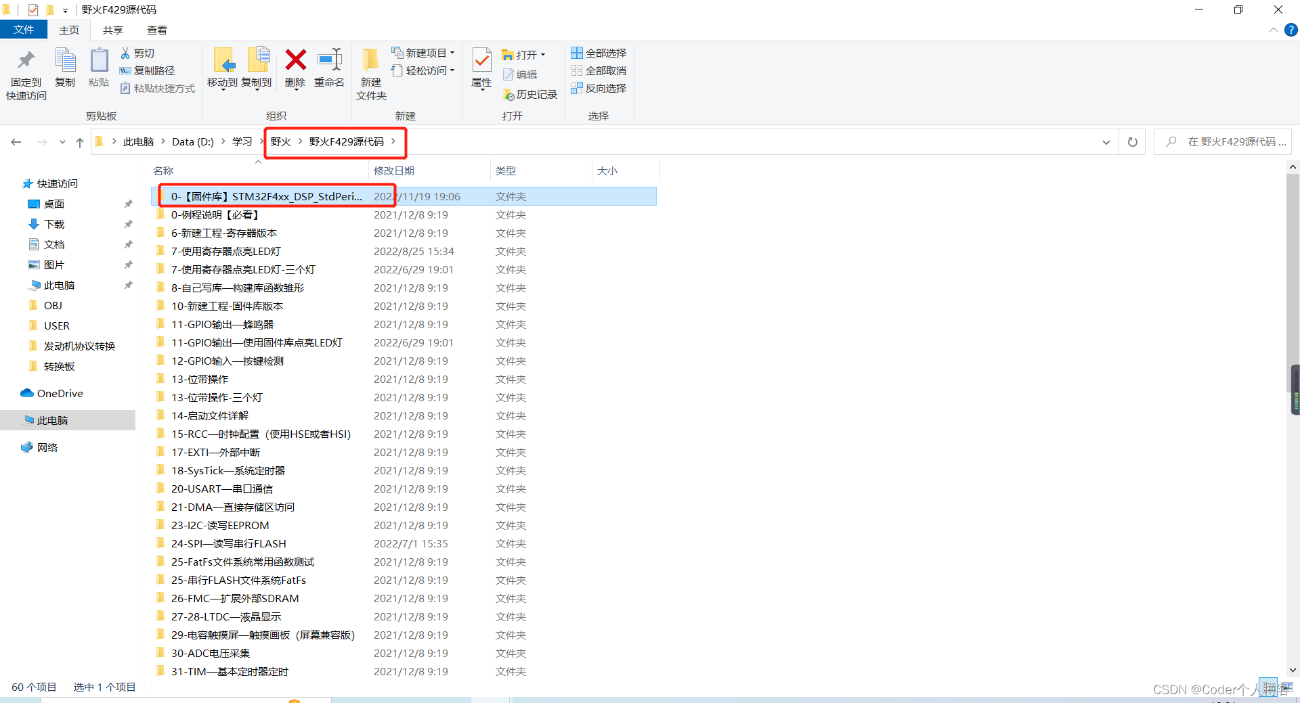The image size is (1300, 703).
Task: Expand the address bar history dropdown
Action: coord(1106,142)
